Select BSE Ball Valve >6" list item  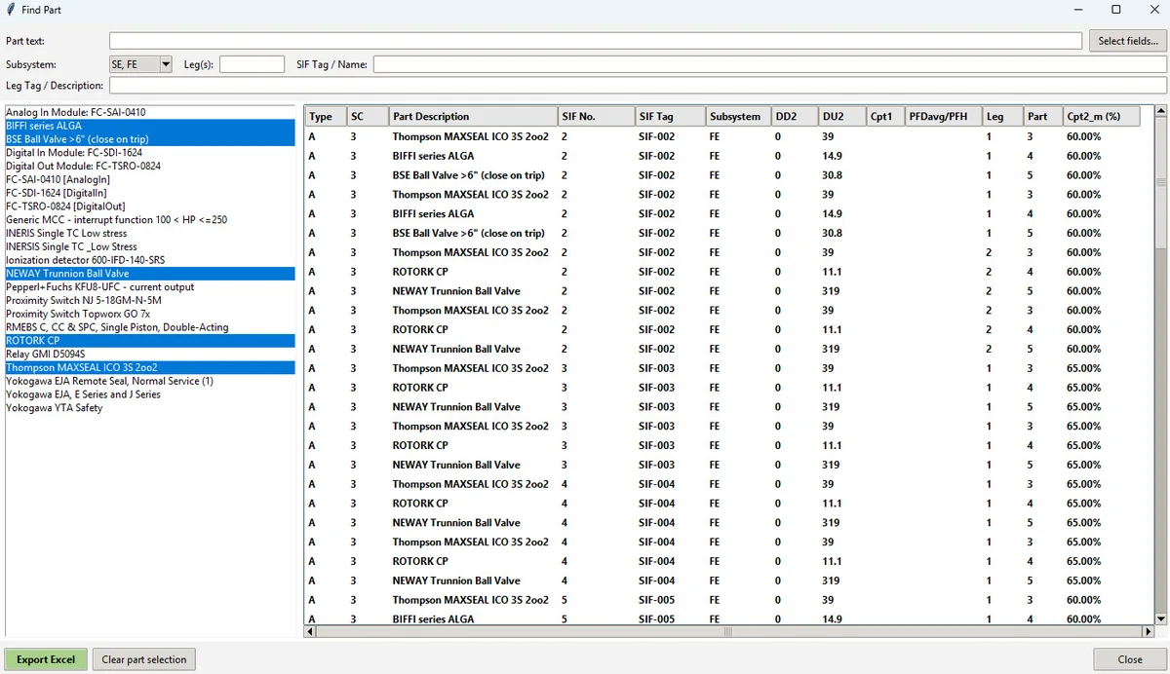[149, 139]
